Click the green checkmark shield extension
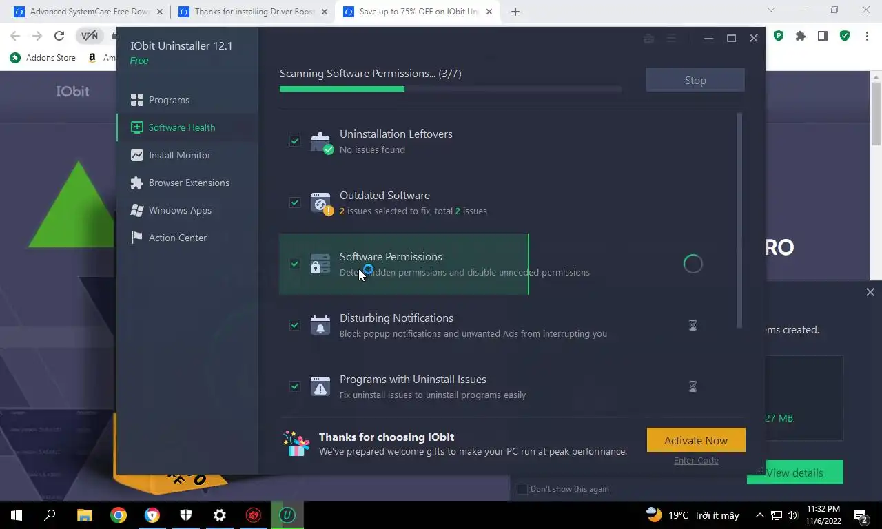The image size is (882, 529). [845, 36]
